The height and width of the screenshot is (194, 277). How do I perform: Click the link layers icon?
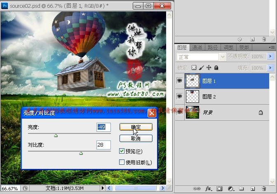point(197,189)
